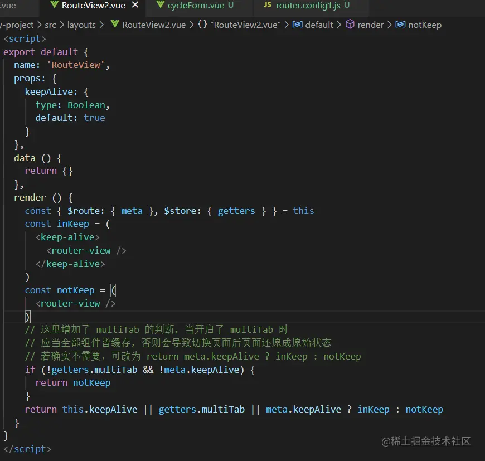Click the "keepAlive: {" prop definition
This screenshot has height=461, width=485.
57,92
